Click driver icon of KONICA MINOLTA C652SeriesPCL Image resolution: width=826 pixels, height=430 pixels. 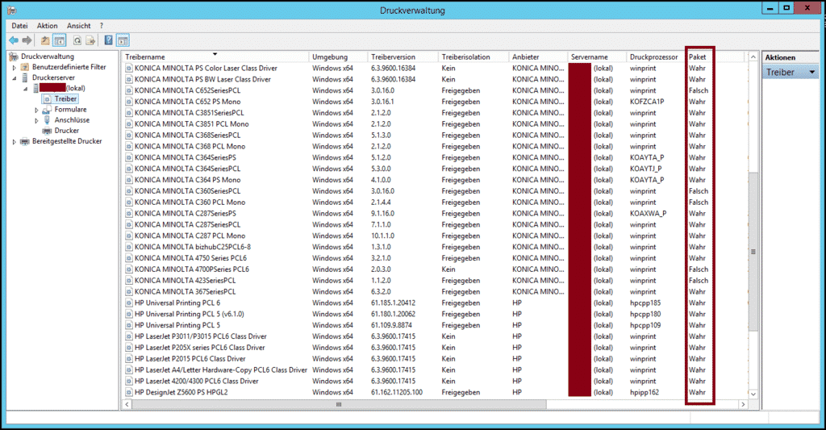[x=129, y=90]
